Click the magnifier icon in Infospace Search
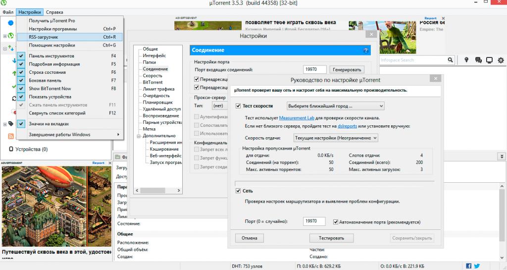This screenshot has width=507, height=270. click(x=450, y=60)
